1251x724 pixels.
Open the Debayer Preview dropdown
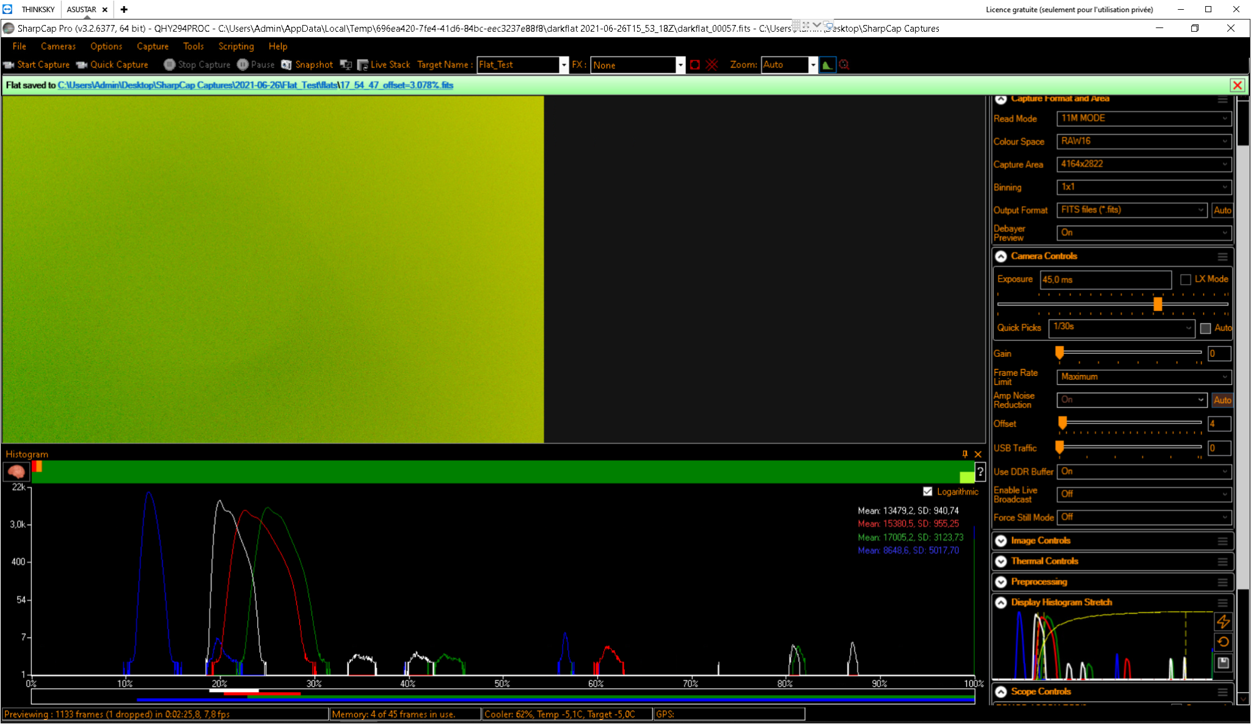(1143, 233)
